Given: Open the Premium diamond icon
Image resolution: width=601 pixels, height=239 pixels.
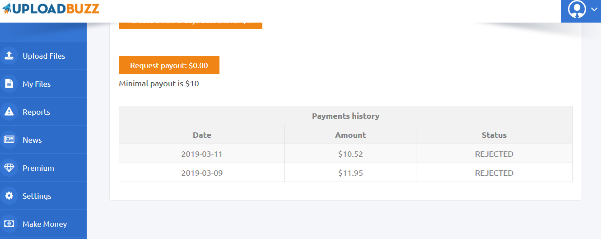Looking at the screenshot, I should click(9, 168).
